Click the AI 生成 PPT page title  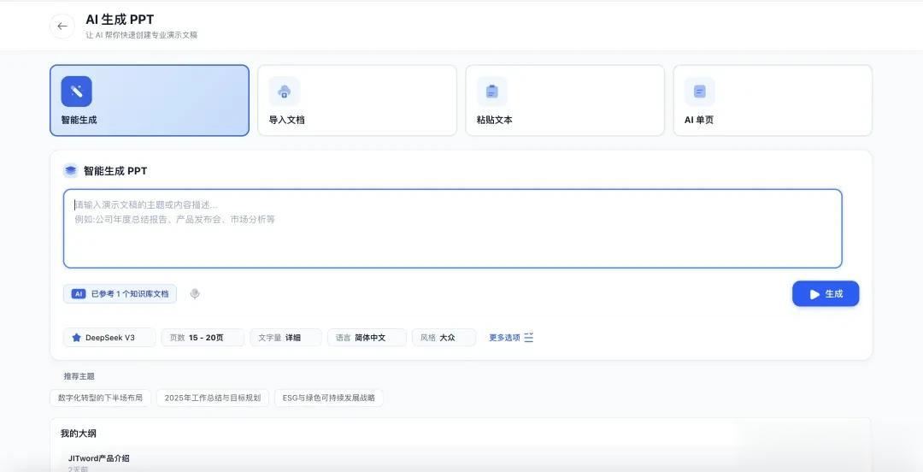[120, 20]
